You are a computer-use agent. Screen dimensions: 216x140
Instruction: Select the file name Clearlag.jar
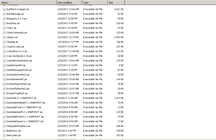click(x=12, y=42)
